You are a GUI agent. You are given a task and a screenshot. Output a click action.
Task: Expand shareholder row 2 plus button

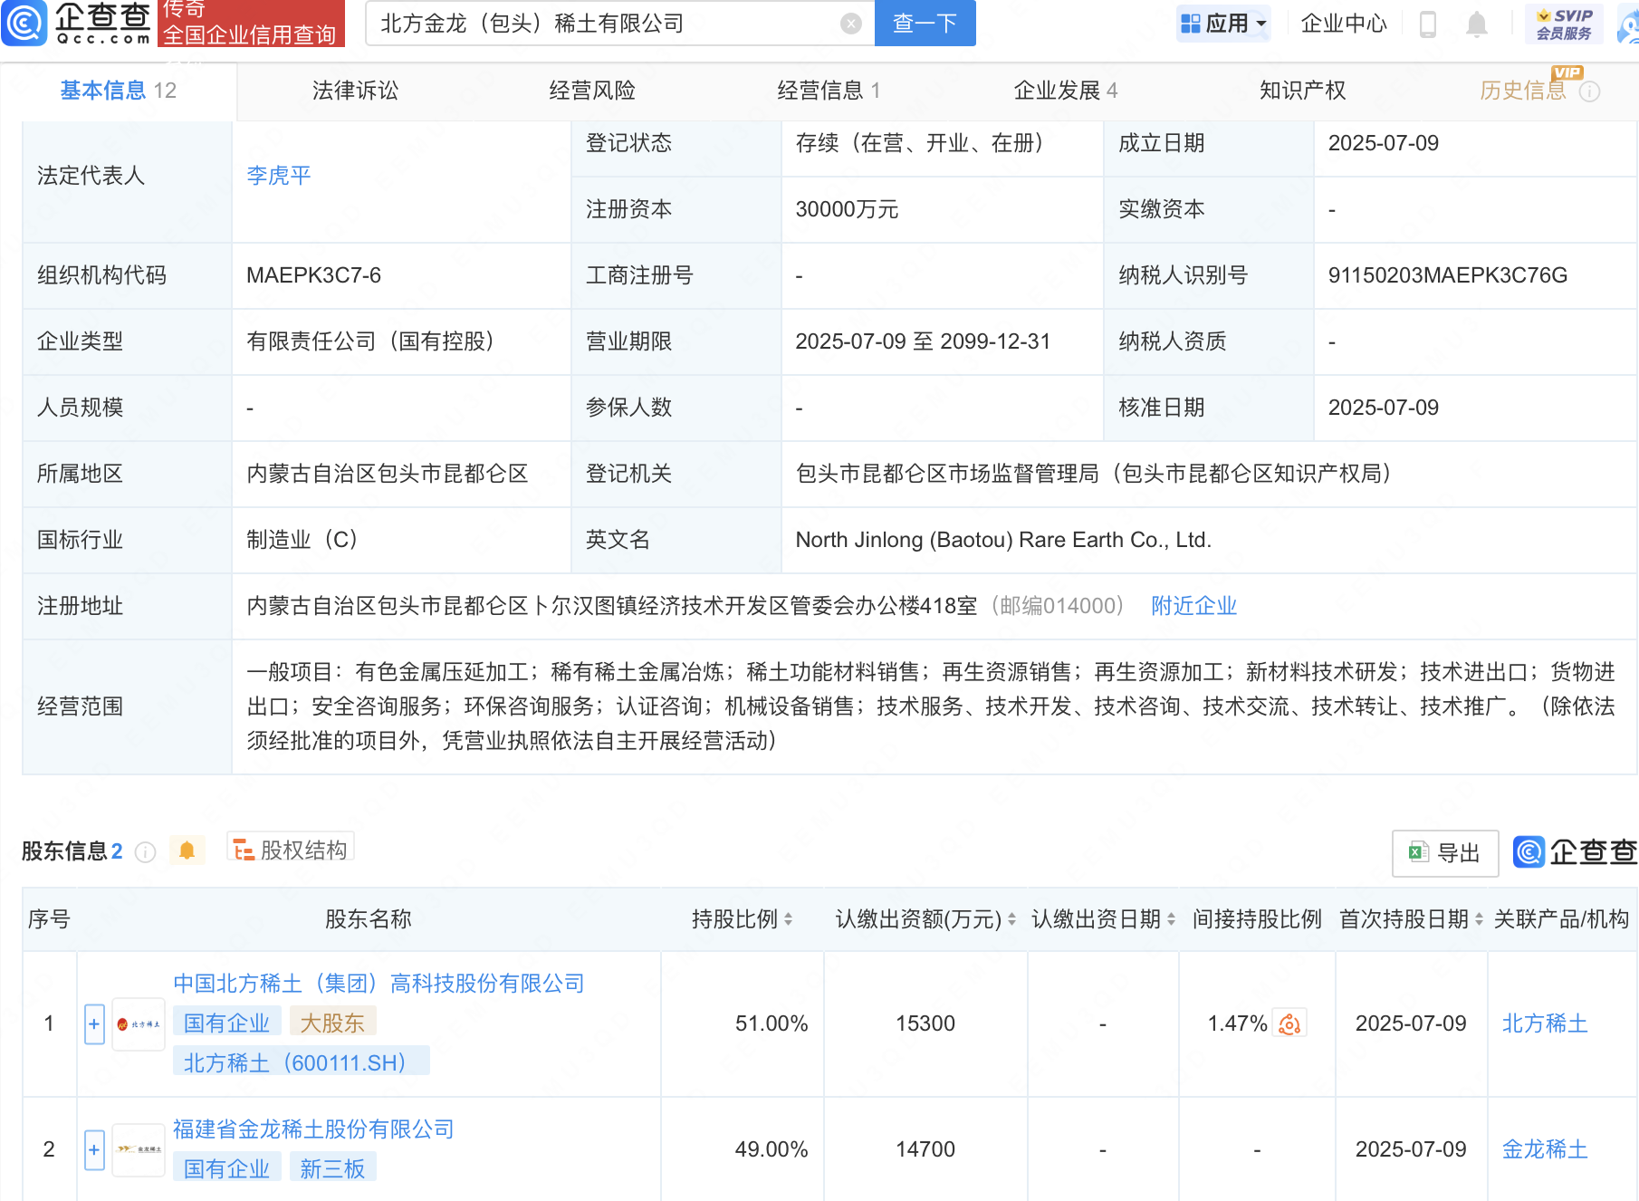click(x=94, y=1150)
